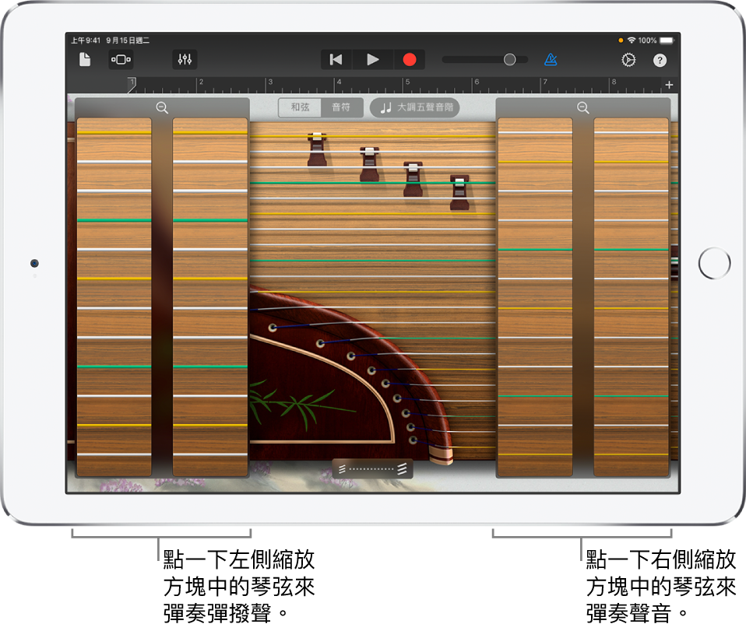746x631 pixels.
Task: Open the 大調五聲音階 scale menu
Action: pos(415,107)
